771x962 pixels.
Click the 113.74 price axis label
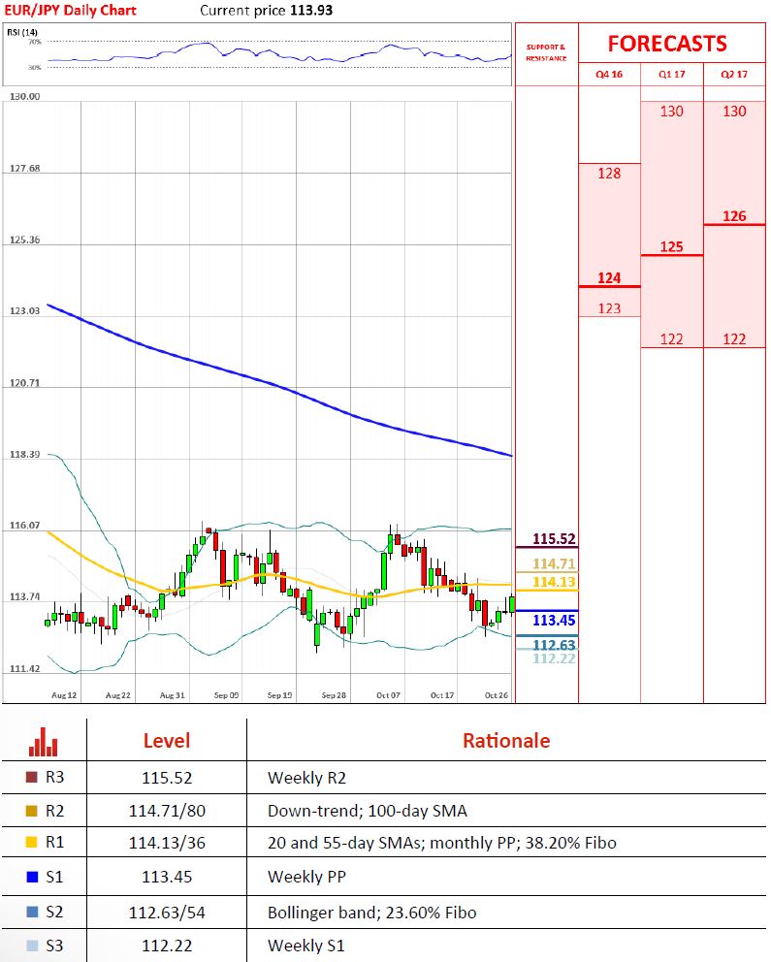tap(24, 596)
